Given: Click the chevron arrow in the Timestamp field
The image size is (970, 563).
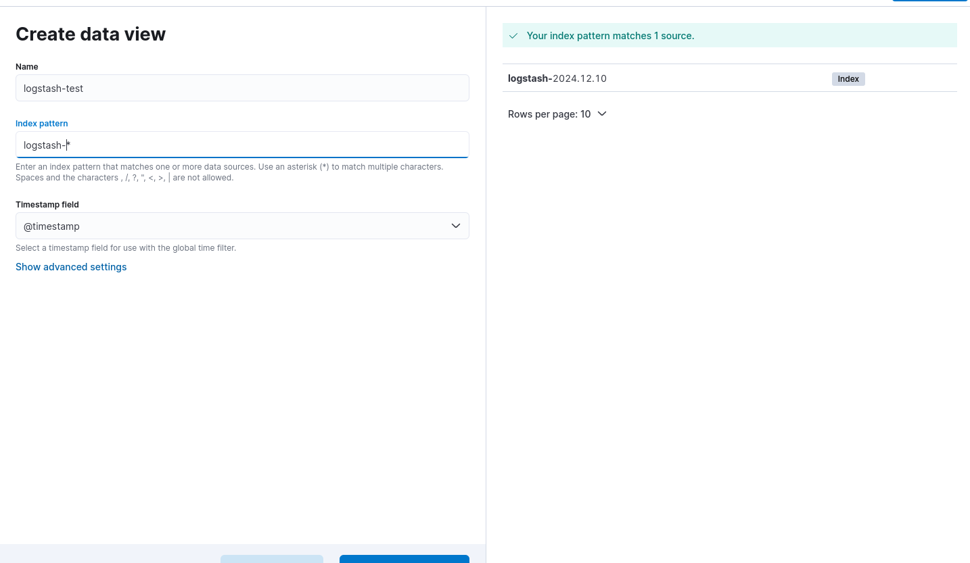Looking at the screenshot, I should (456, 226).
